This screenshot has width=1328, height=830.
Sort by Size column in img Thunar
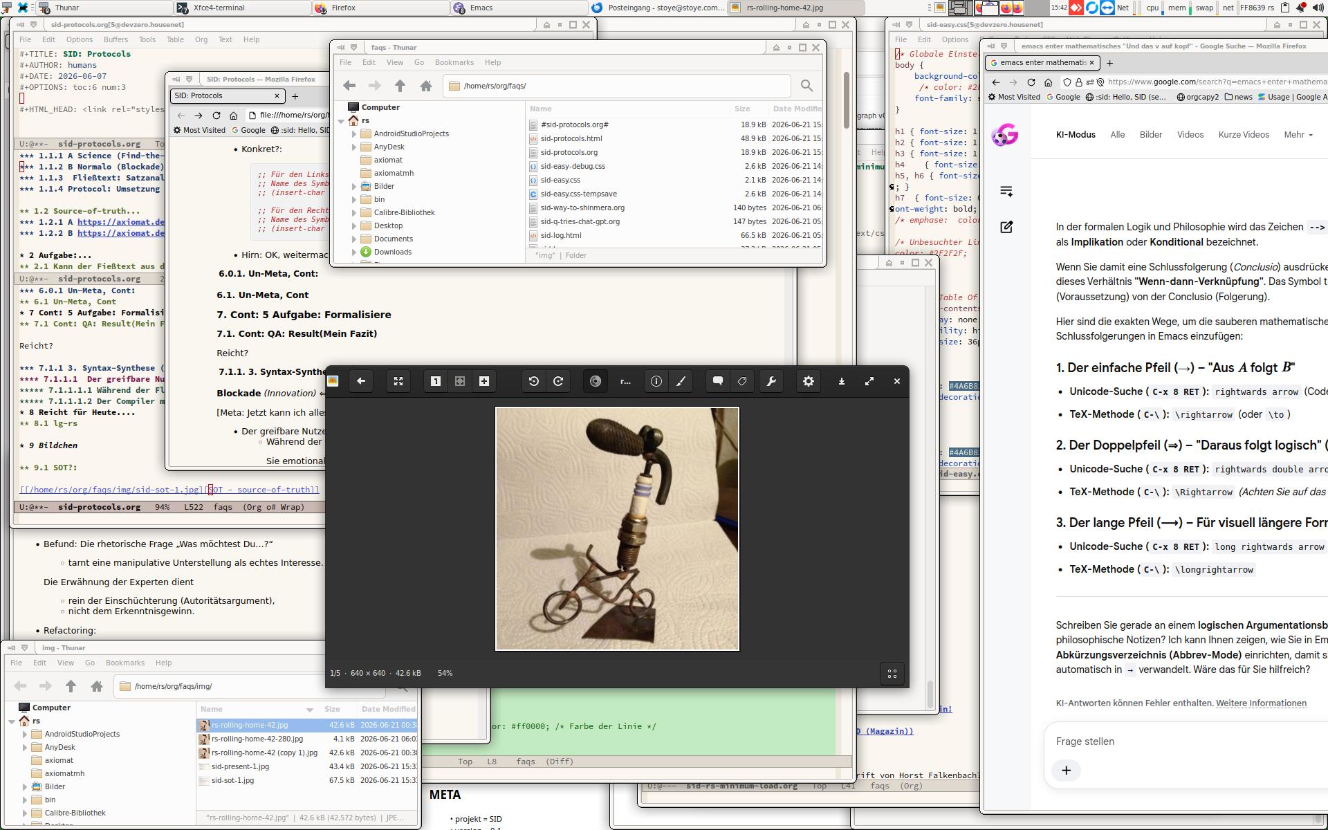(332, 709)
